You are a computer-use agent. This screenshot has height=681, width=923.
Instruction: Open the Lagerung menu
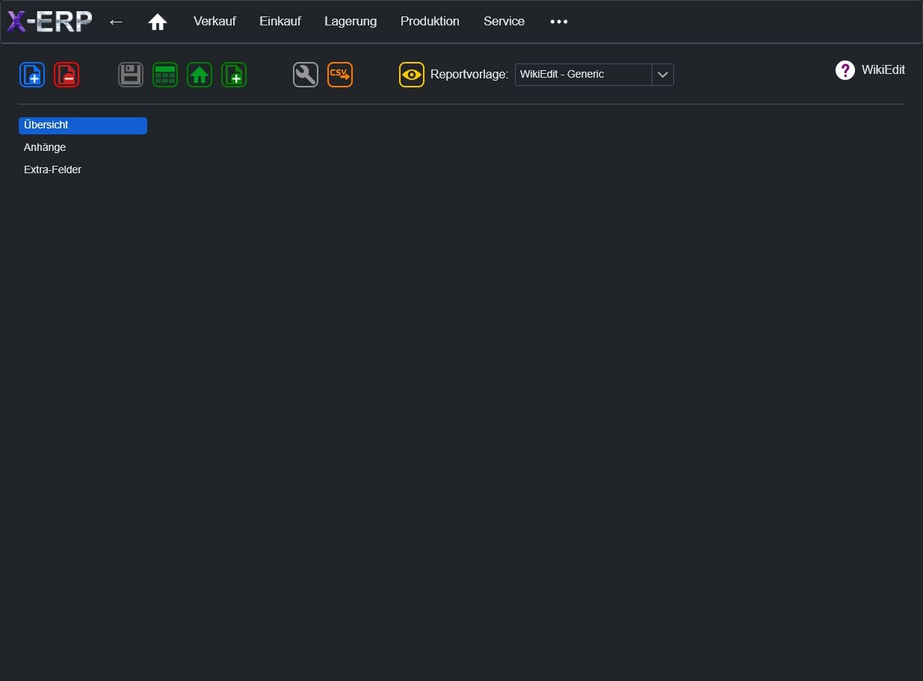(351, 22)
